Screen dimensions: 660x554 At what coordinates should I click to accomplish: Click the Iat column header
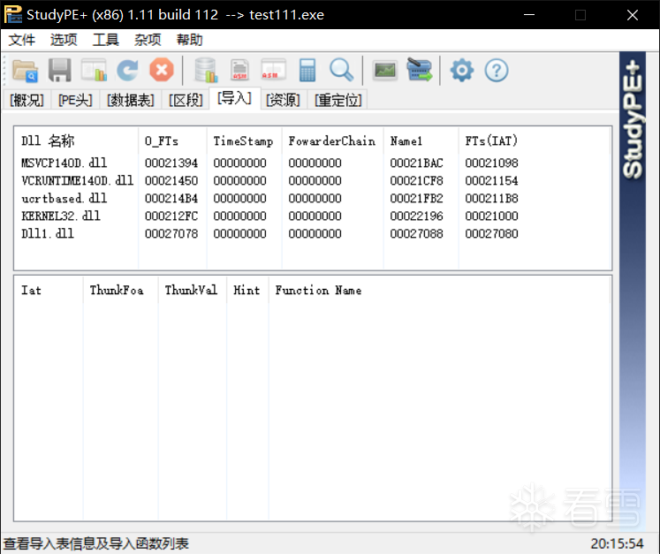click(x=49, y=291)
